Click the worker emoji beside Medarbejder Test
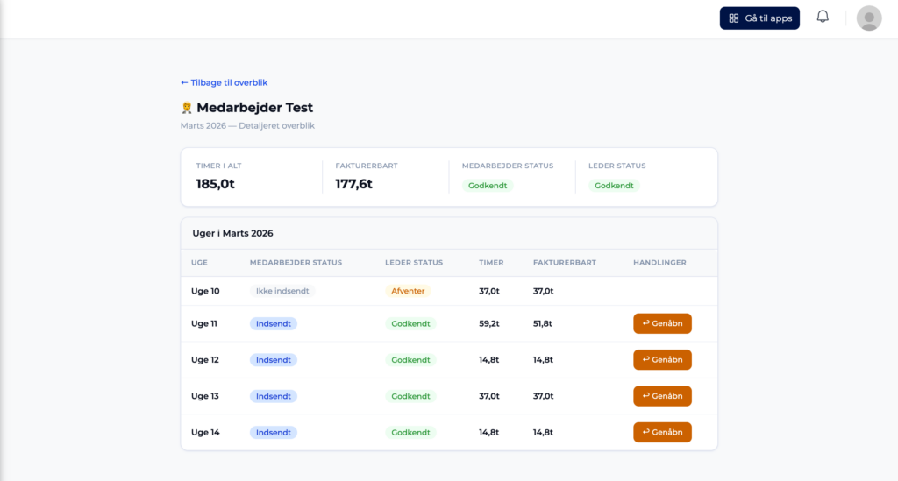The image size is (898, 481). (187, 108)
